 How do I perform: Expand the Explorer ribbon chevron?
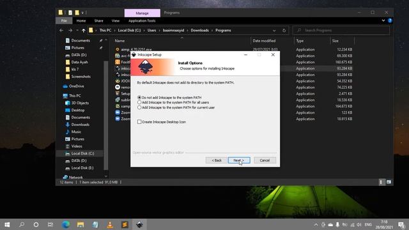click(x=383, y=20)
